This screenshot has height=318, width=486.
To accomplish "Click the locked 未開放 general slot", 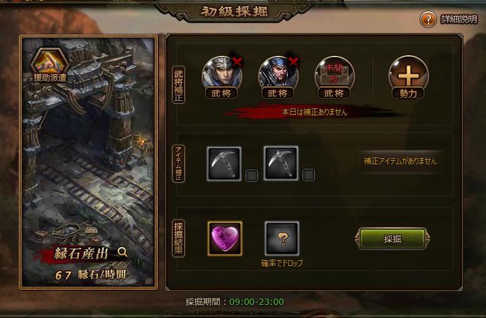I will click(334, 73).
